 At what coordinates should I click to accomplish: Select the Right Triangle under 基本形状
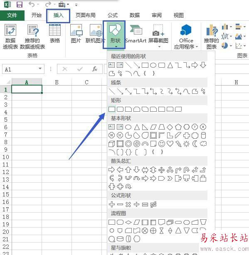tap(145, 127)
